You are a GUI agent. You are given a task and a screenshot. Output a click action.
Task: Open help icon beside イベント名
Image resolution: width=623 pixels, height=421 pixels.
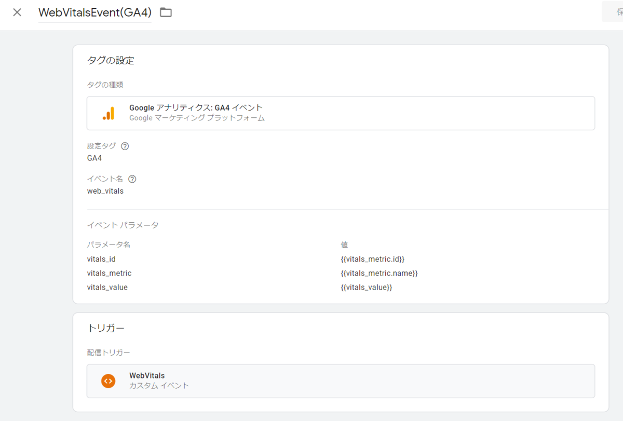(132, 179)
